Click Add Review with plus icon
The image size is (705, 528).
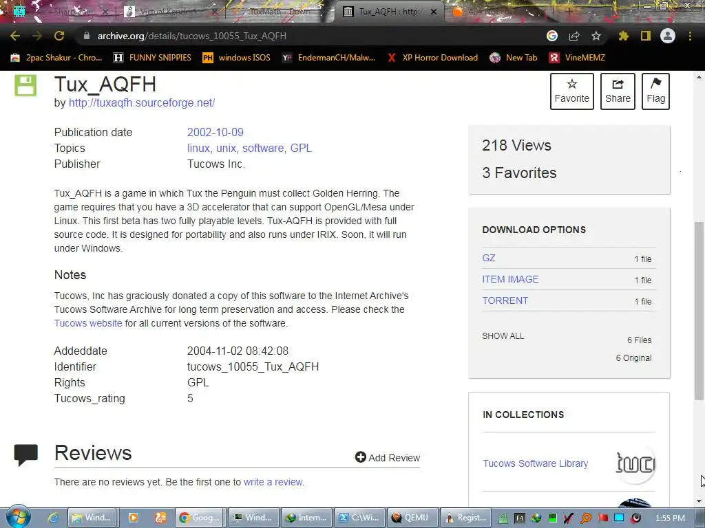click(387, 457)
